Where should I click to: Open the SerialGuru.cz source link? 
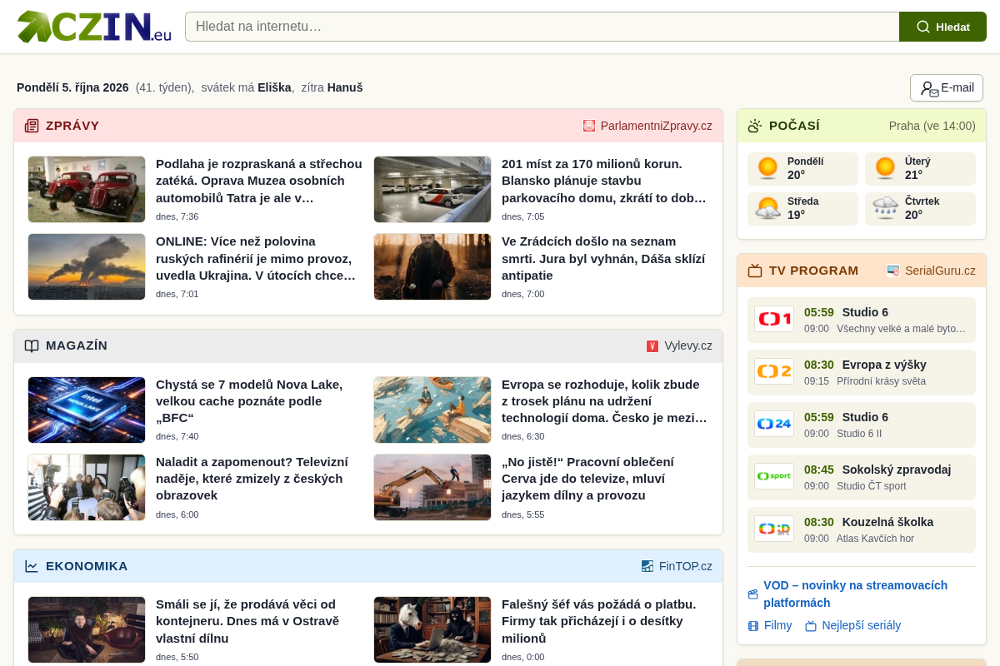(932, 271)
